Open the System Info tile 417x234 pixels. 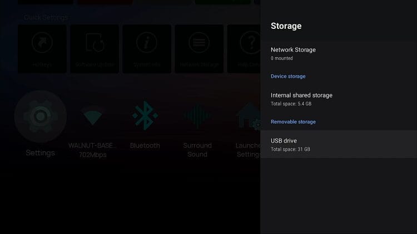[147, 49]
